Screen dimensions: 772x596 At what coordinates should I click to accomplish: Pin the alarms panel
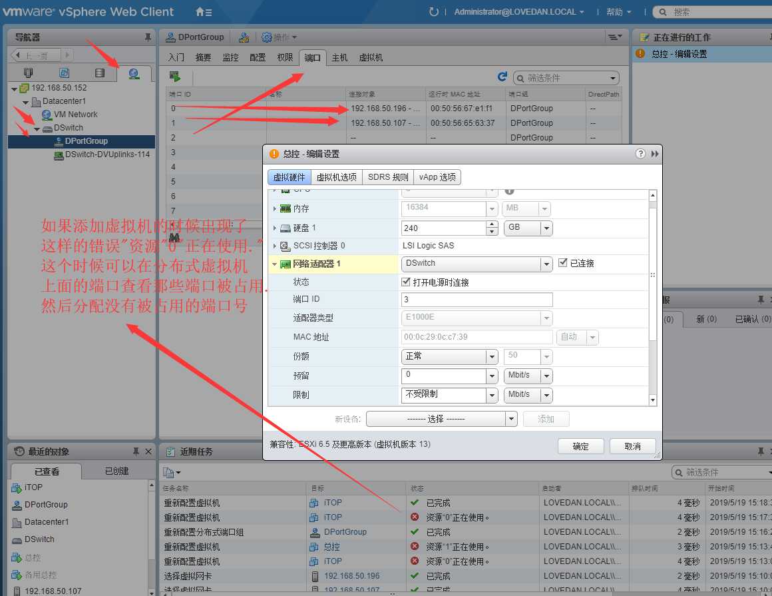click(761, 299)
